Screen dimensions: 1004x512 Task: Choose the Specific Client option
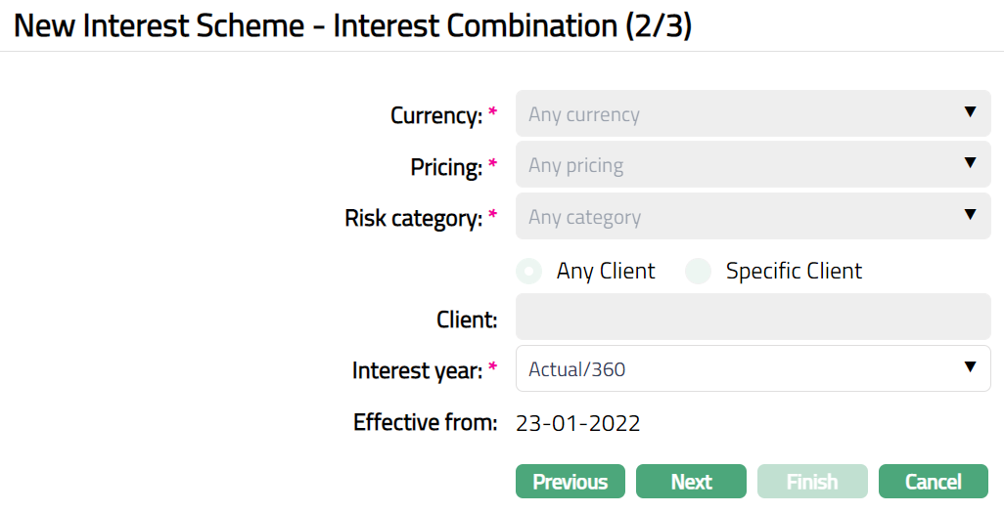[x=698, y=271]
